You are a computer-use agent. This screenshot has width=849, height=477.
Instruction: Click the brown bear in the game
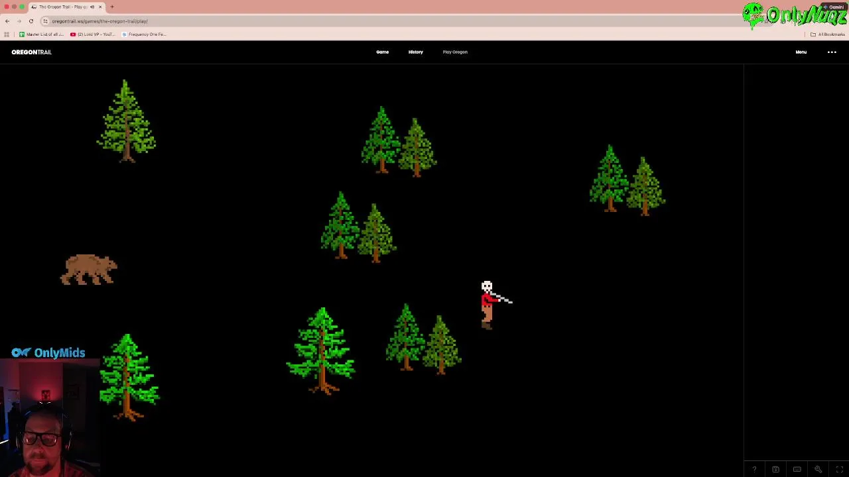click(89, 270)
